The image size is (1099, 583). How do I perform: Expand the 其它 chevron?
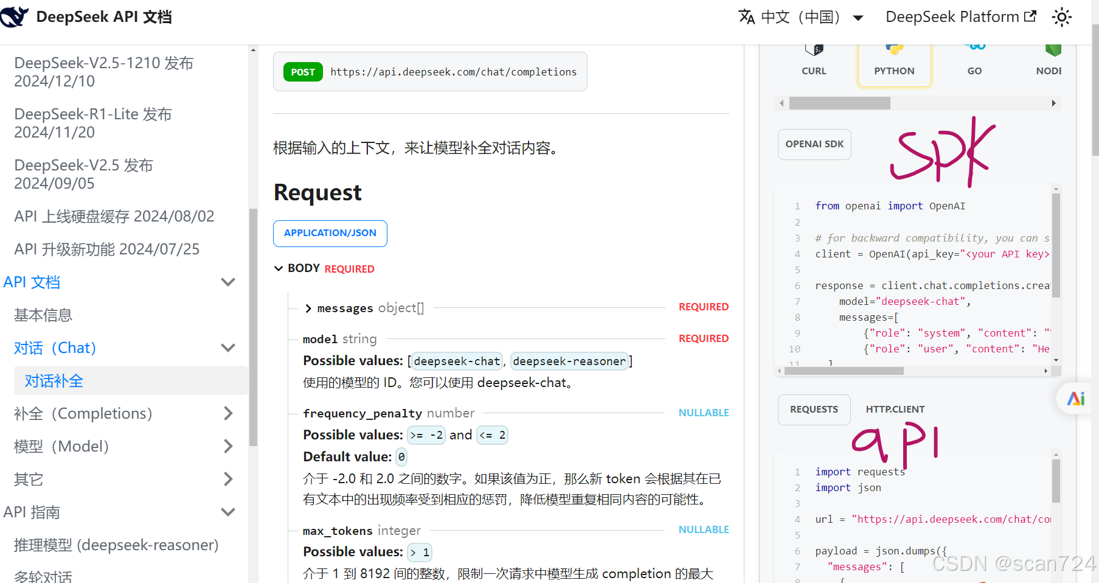(x=228, y=479)
